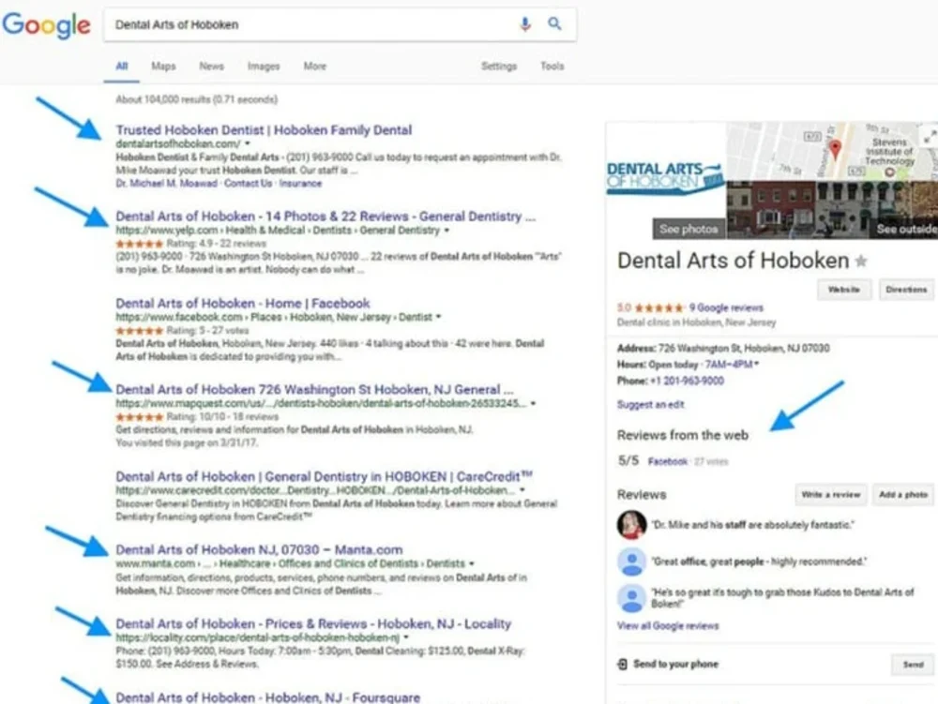The height and width of the screenshot is (704, 938).
Task: Click reviewer photo beside Dr. Mike review
Action: tap(631, 525)
